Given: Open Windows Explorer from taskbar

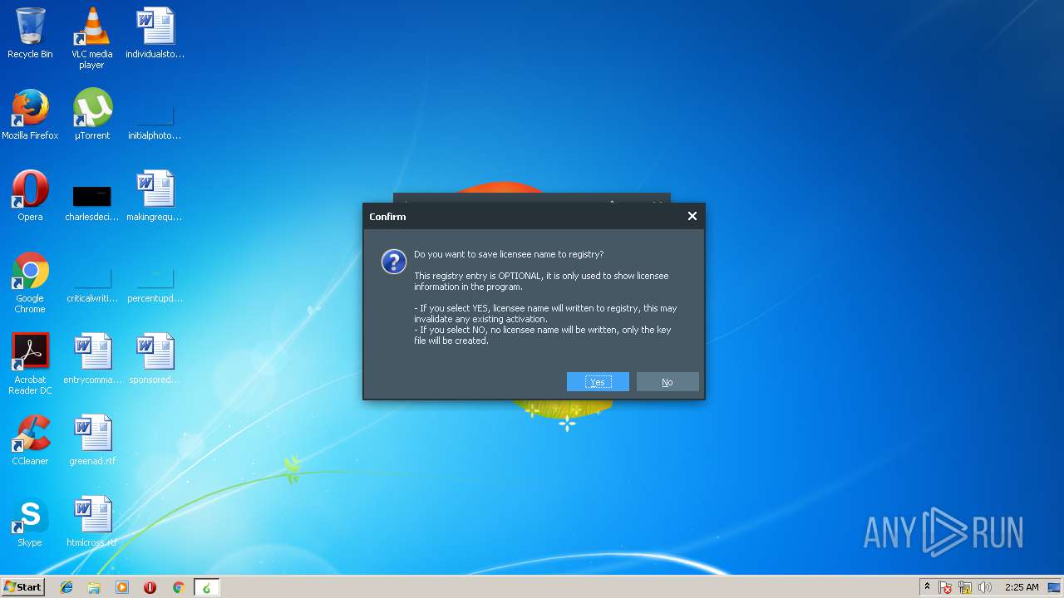Looking at the screenshot, I should (x=94, y=587).
